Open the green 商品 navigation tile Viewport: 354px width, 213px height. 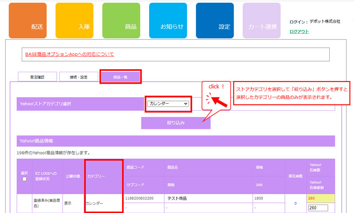(121, 20)
